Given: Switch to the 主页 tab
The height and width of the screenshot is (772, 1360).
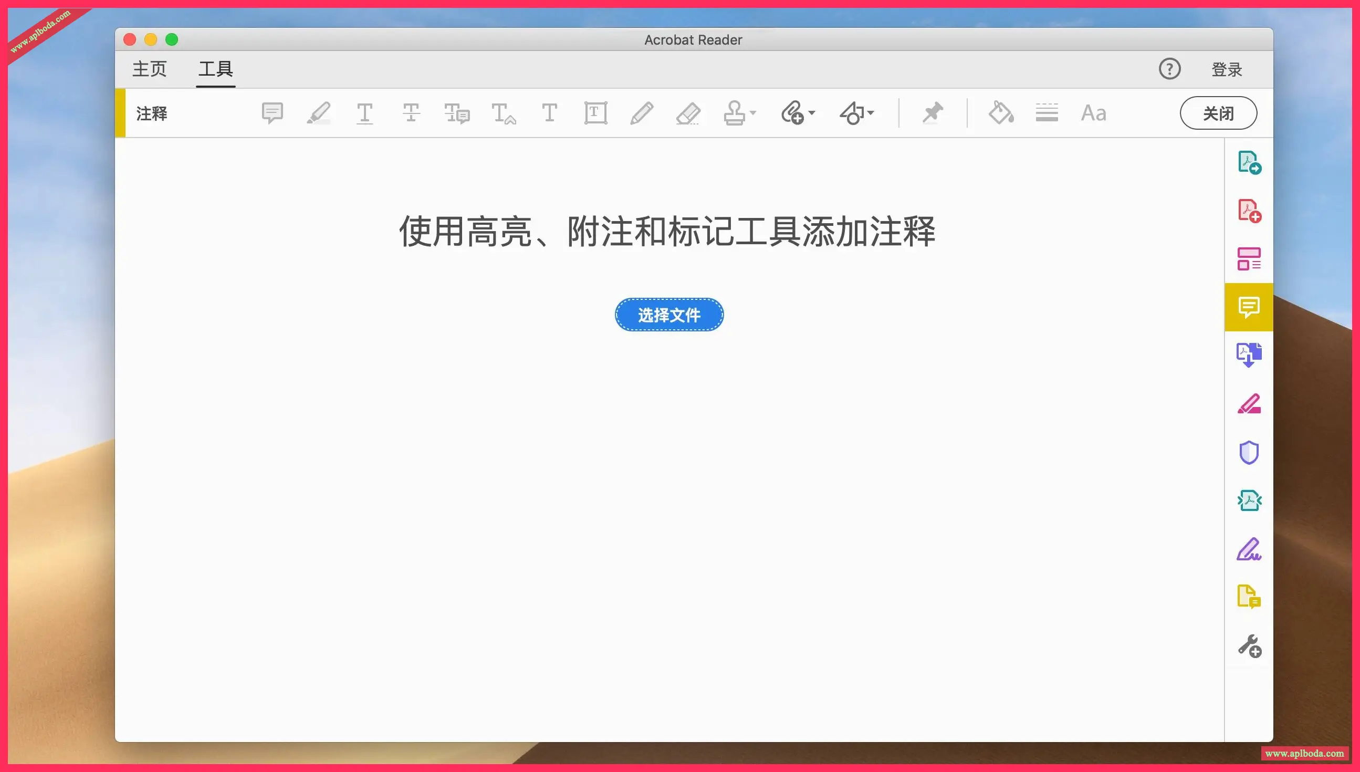Looking at the screenshot, I should pos(150,69).
